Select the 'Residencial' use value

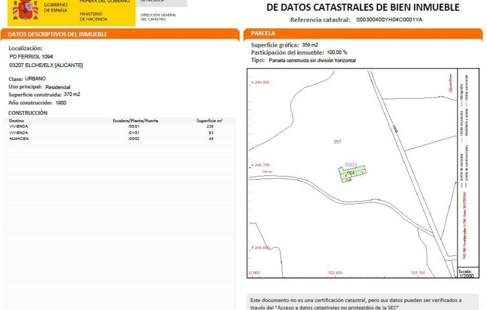(58, 87)
